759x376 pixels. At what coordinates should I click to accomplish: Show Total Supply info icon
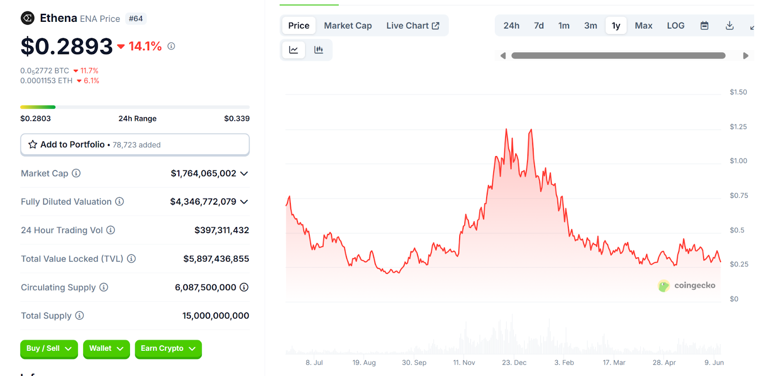point(80,316)
